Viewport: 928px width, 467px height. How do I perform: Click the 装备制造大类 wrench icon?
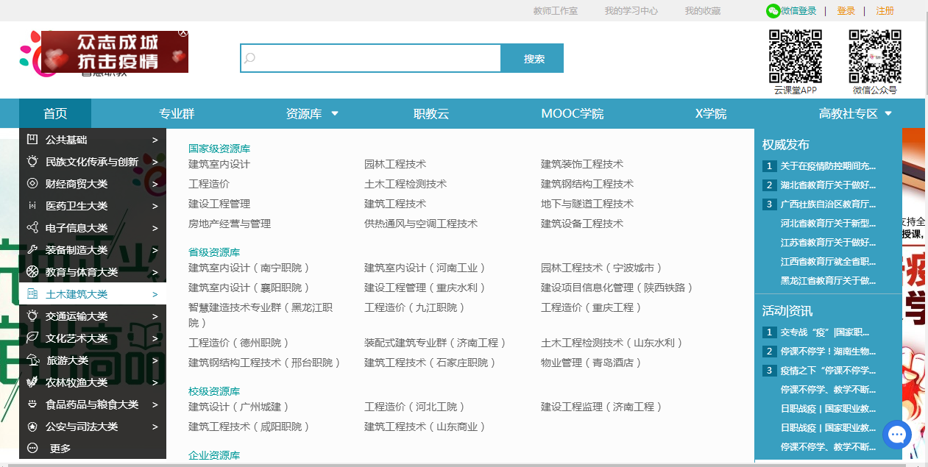coord(32,250)
